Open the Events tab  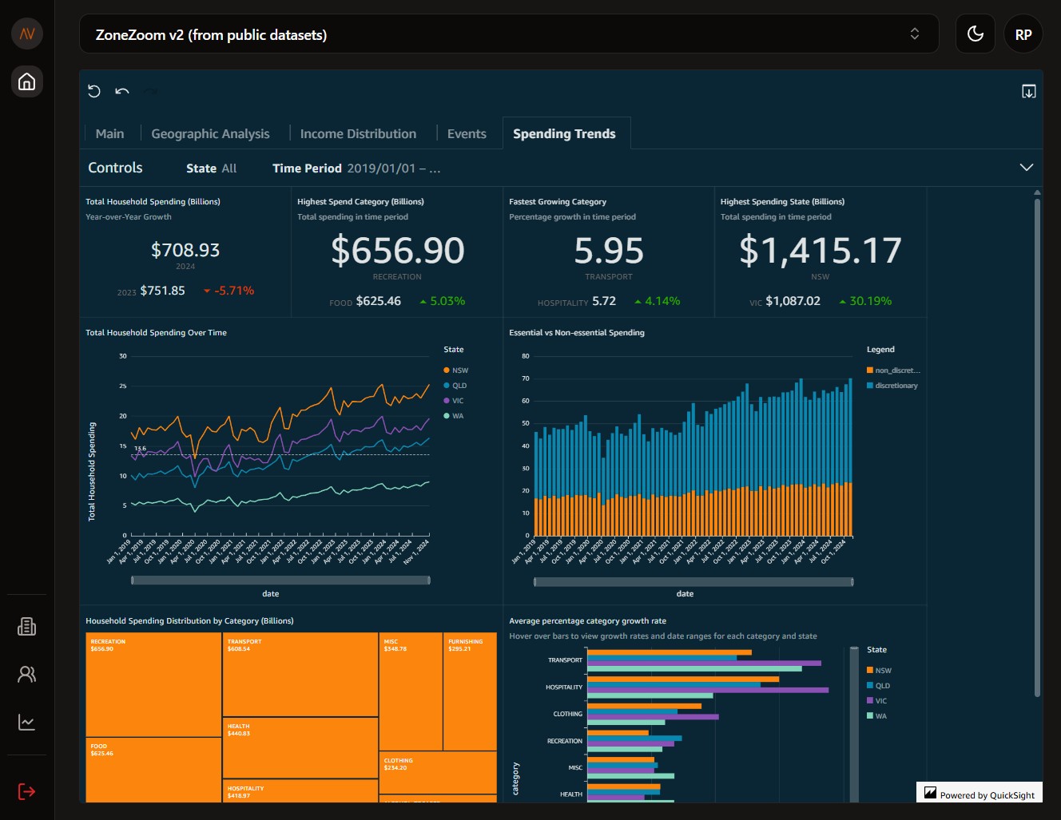coord(467,133)
